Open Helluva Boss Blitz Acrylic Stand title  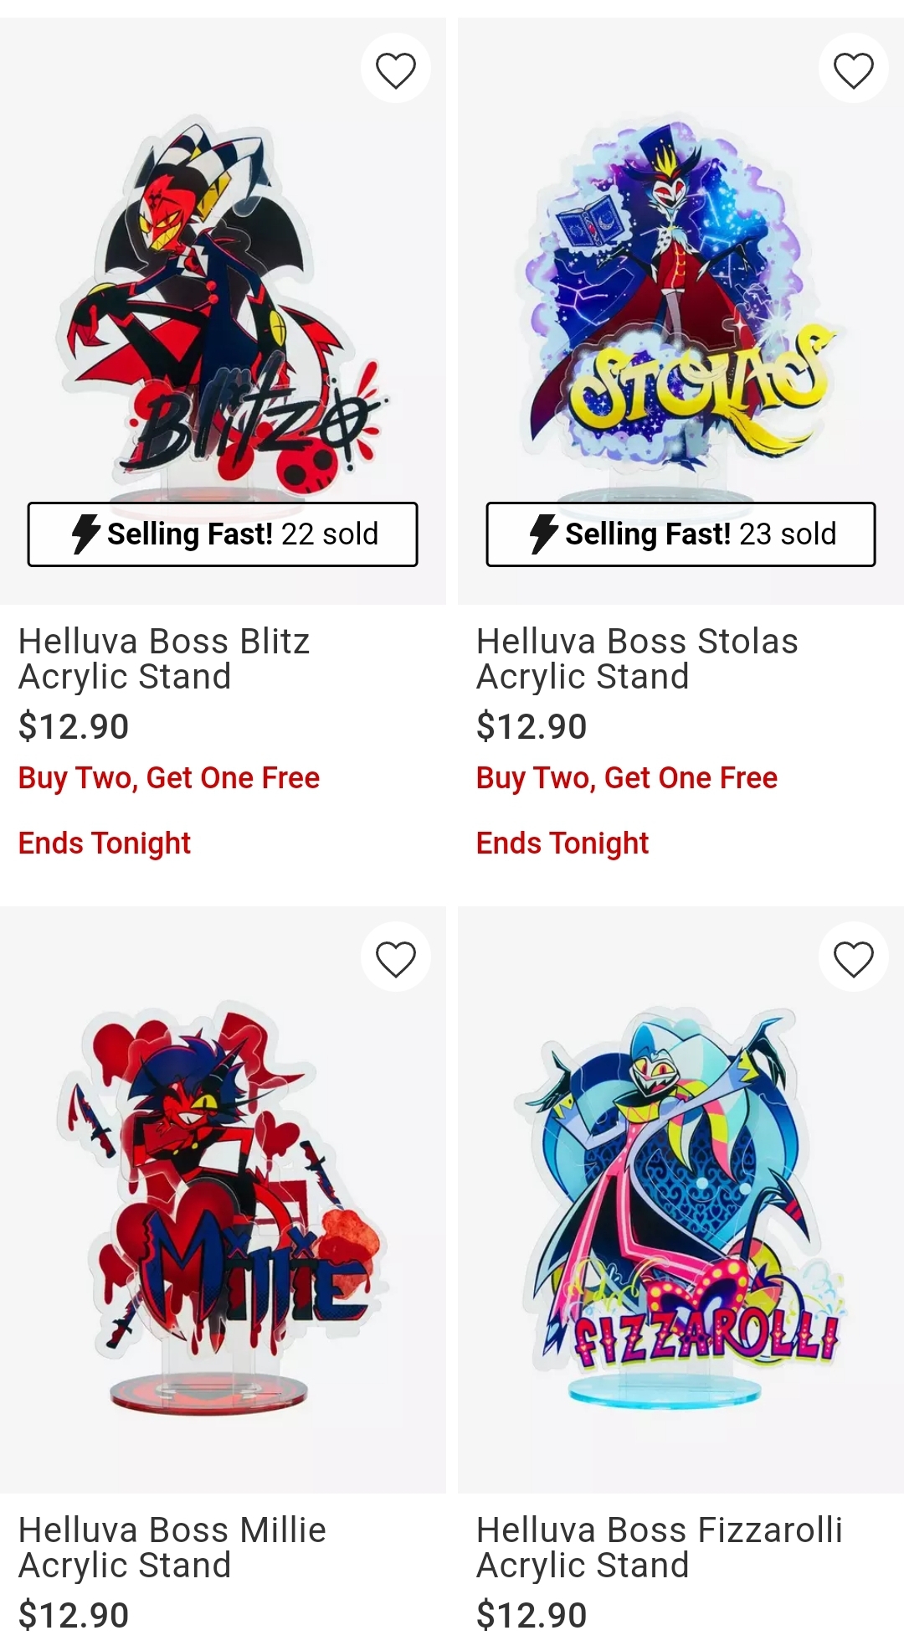(164, 659)
